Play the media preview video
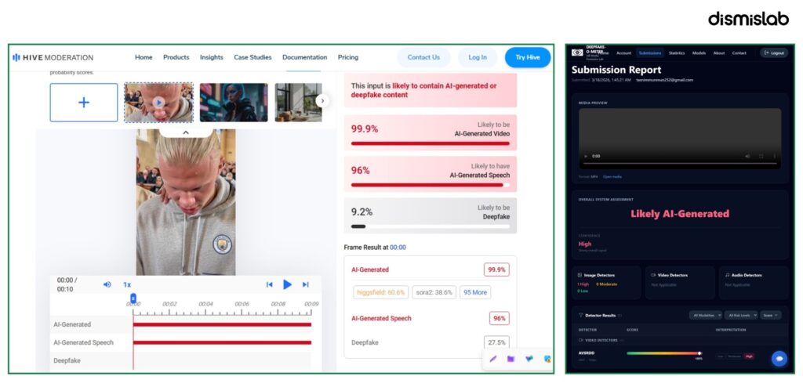The height and width of the screenshot is (387, 803). click(x=585, y=156)
